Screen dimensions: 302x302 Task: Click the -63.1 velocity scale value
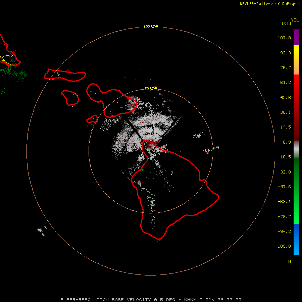click(284, 202)
